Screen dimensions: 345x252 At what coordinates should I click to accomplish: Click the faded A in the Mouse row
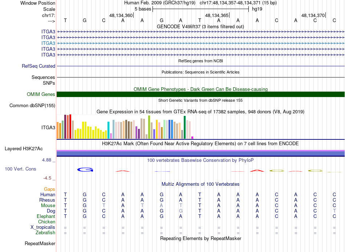162,206
